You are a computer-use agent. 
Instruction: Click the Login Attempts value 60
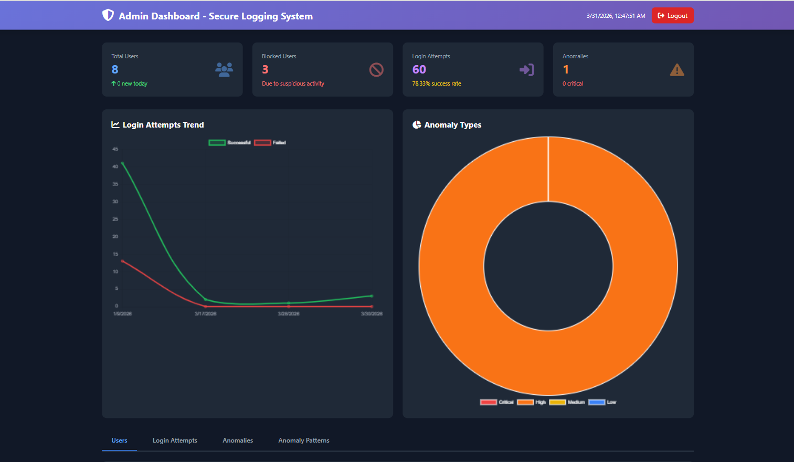[419, 69]
